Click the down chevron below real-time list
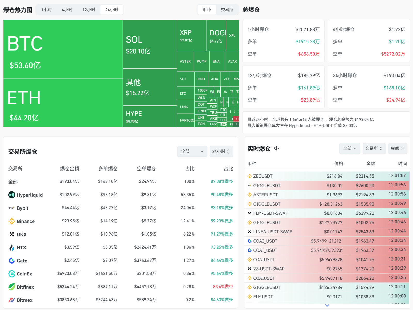 327,305
